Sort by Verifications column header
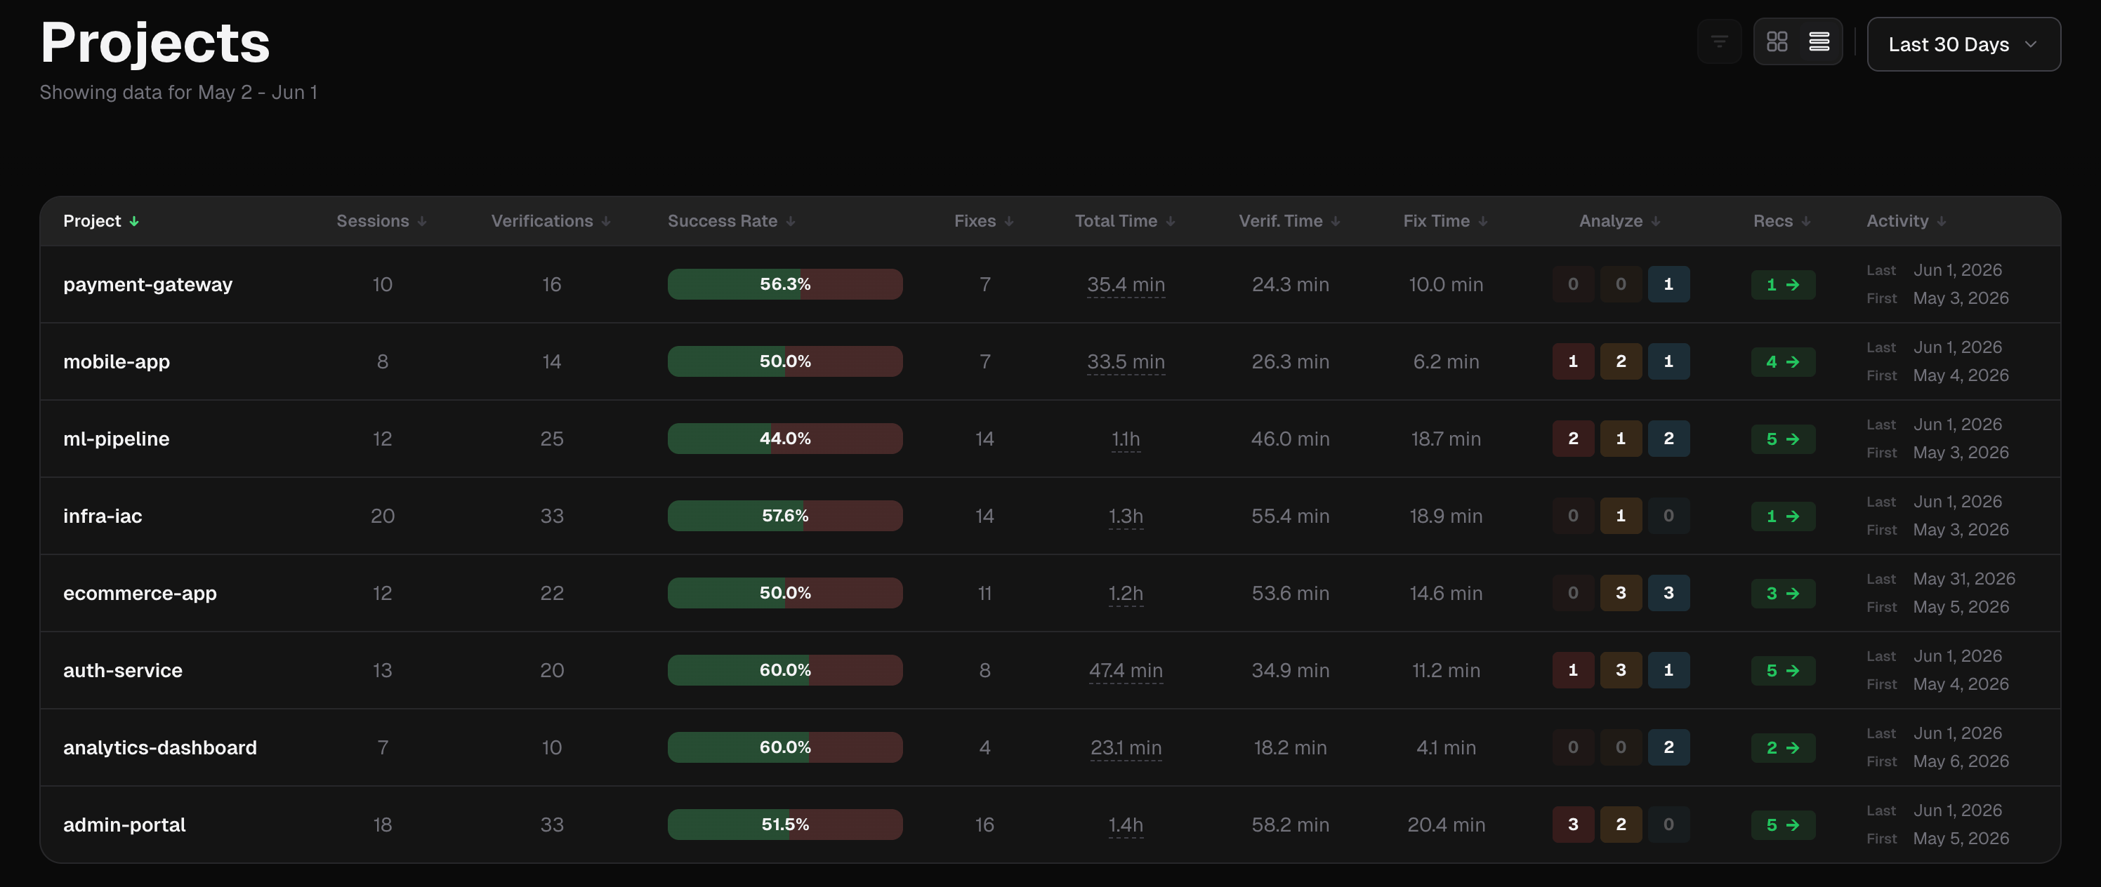 click(x=551, y=221)
